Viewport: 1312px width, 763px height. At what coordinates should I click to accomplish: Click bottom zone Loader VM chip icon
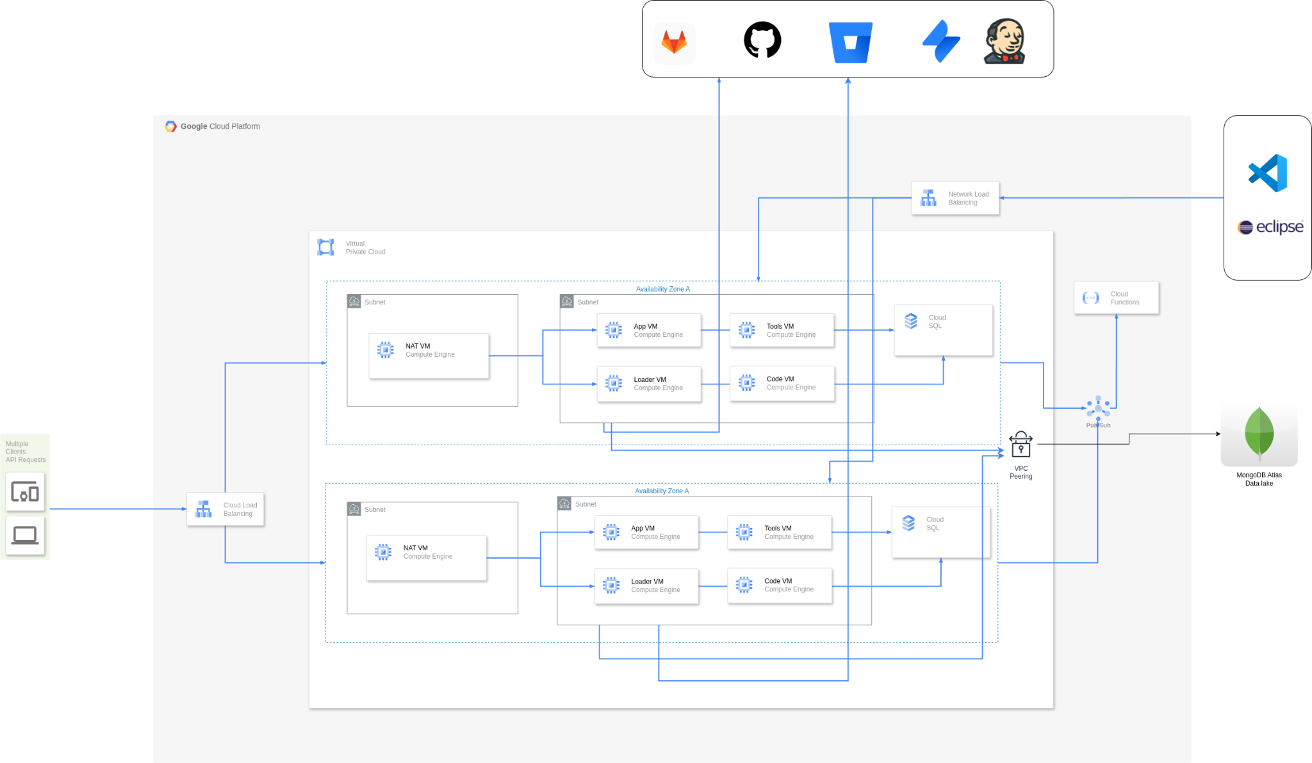[611, 586]
